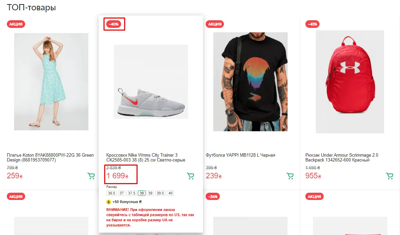Select shoe size 40
The width and height of the screenshot is (400, 235).
(x=170, y=193)
